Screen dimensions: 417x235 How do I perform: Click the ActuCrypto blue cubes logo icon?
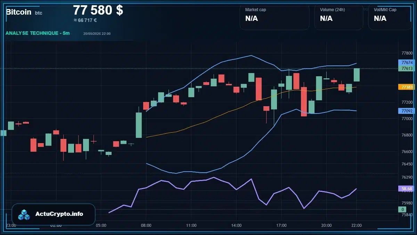[24, 214]
